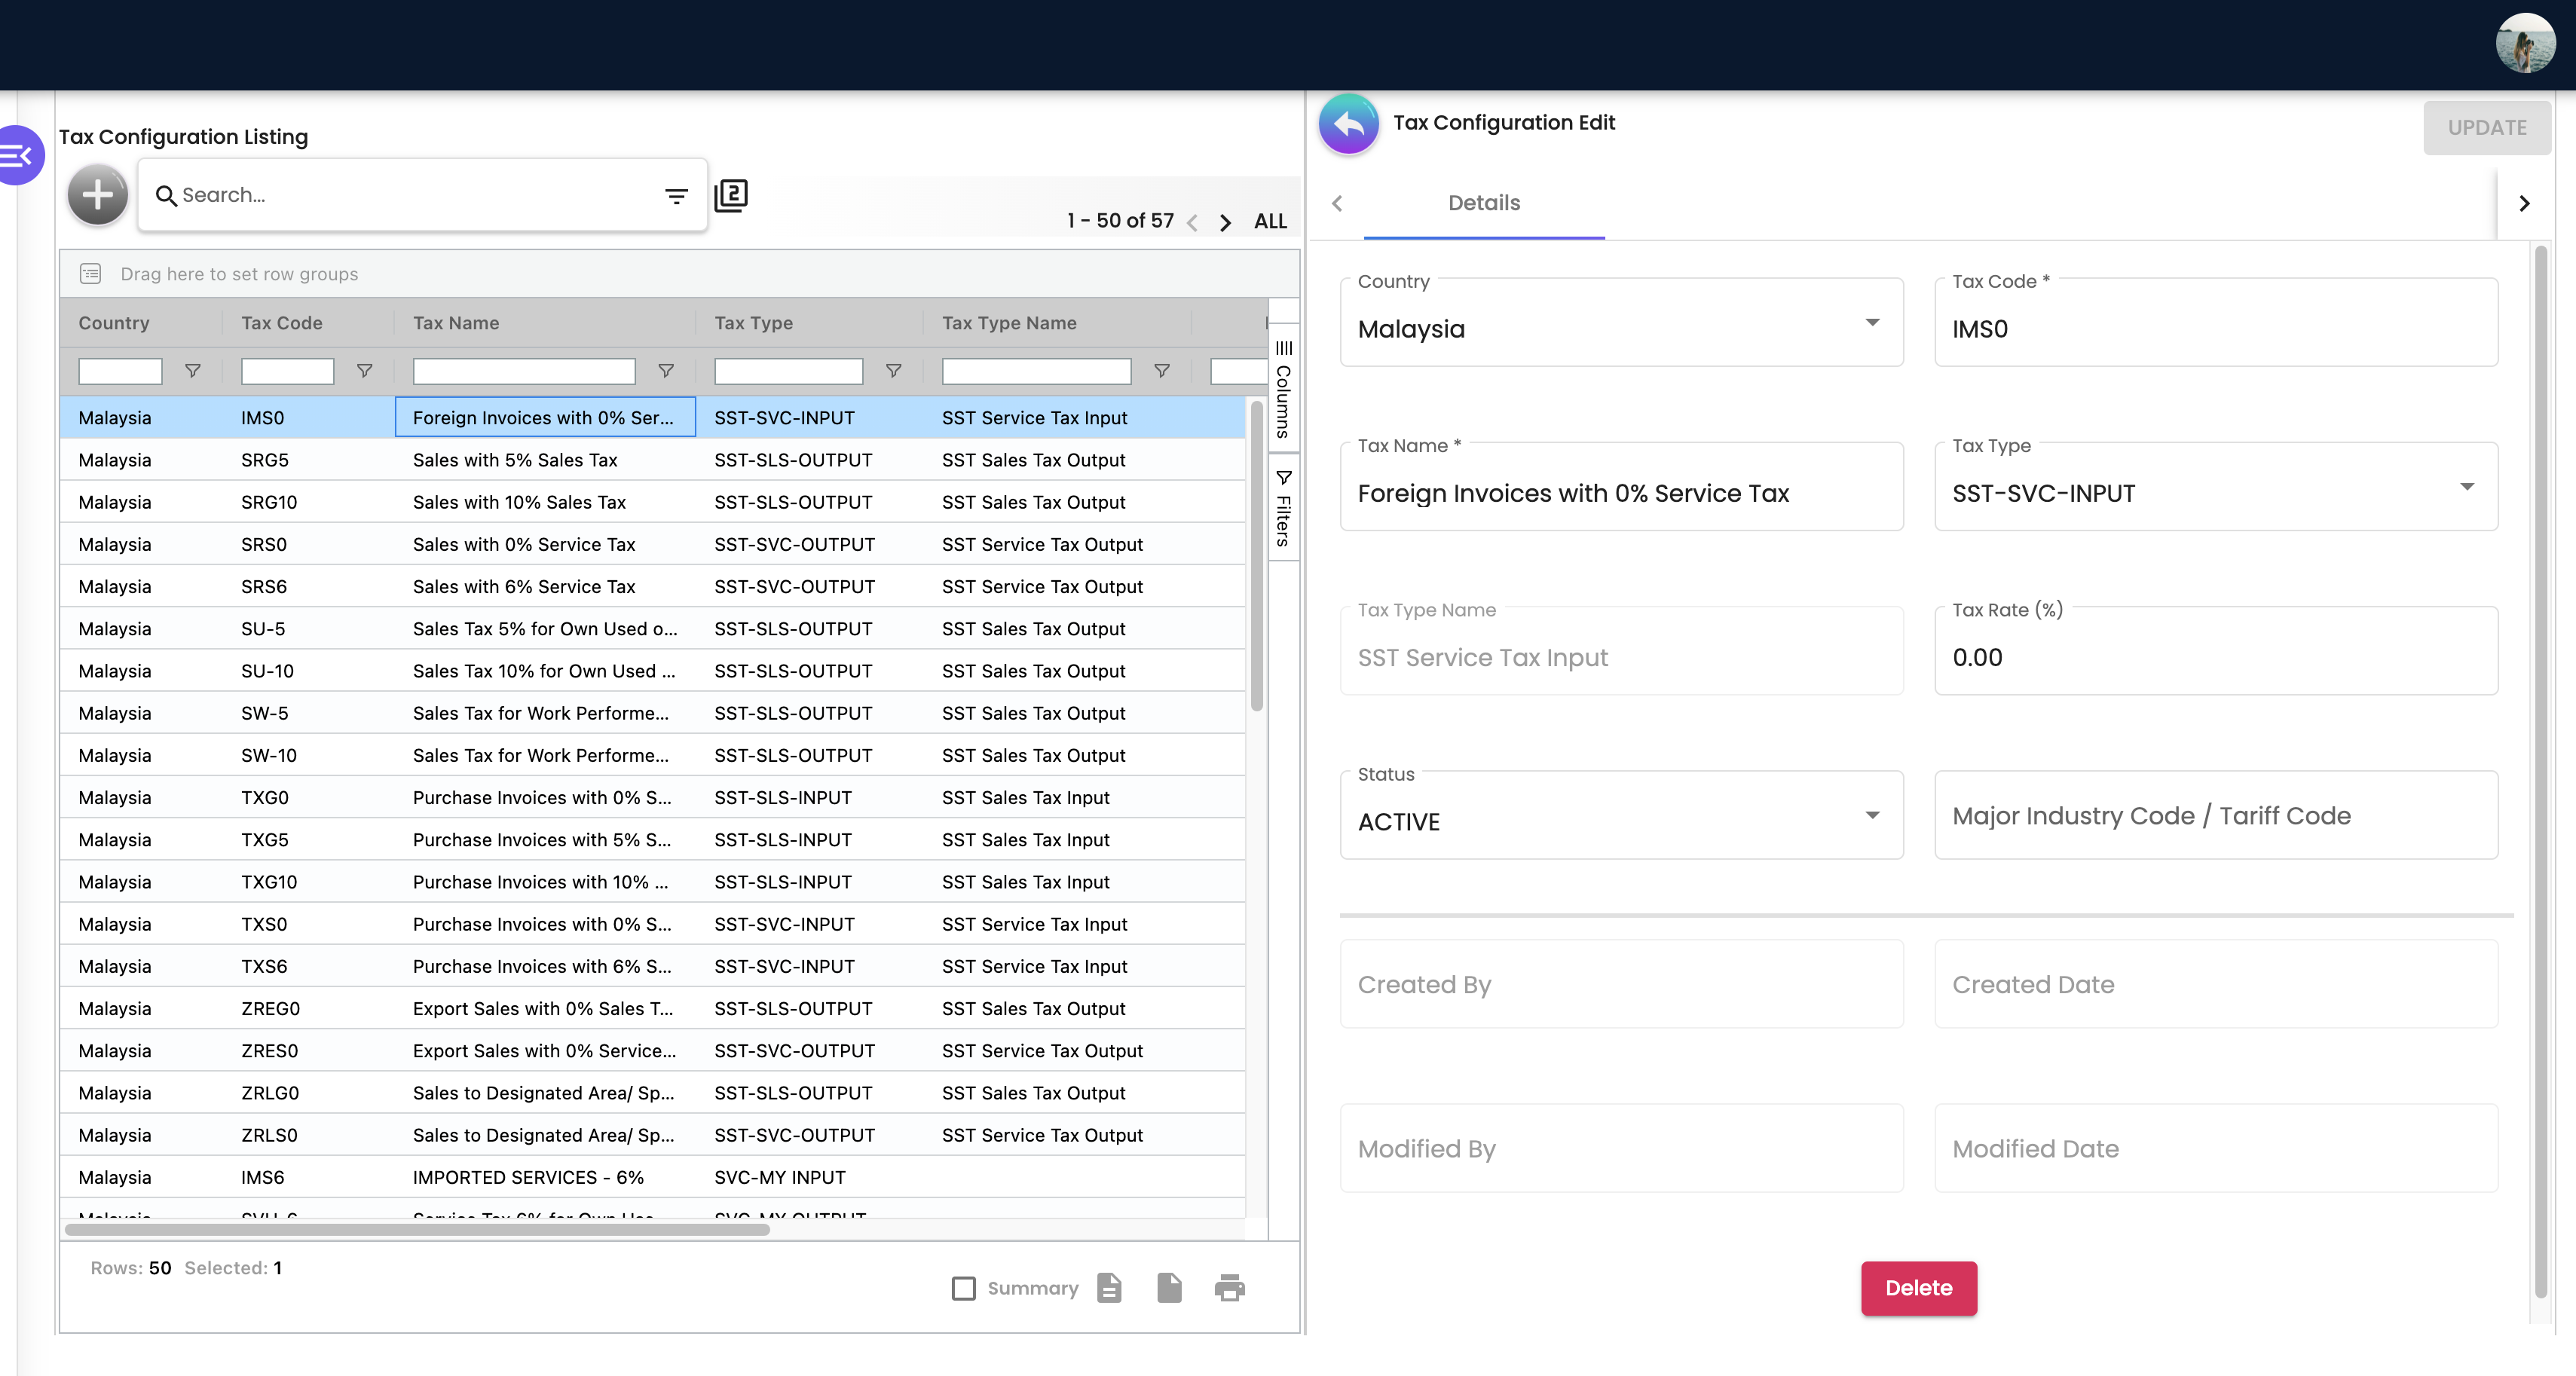Expand the Status dropdown showing ACTIVE
The width and height of the screenshot is (2576, 1376).
pyautogui.click(x=1621, y=815)
